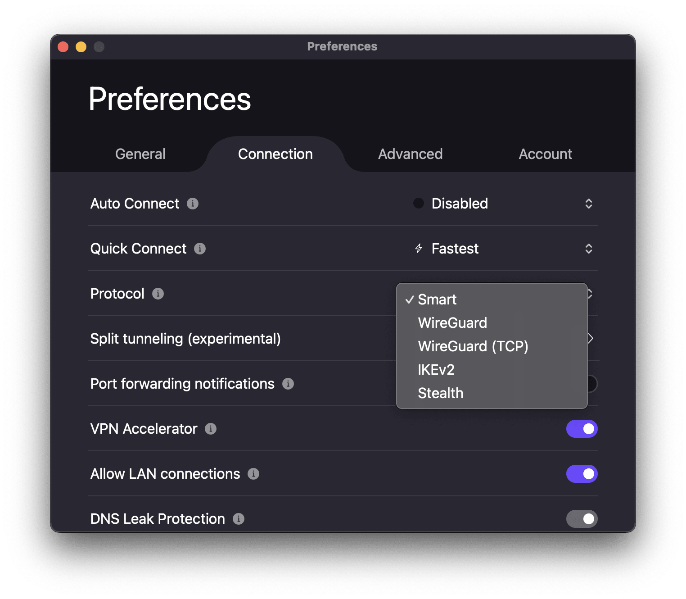Click the VPN Accelerator info icon

point(211,429)
